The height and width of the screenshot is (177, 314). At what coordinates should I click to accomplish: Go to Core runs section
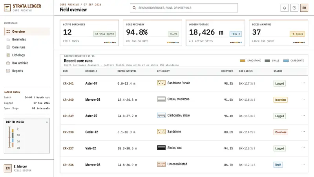27,47
